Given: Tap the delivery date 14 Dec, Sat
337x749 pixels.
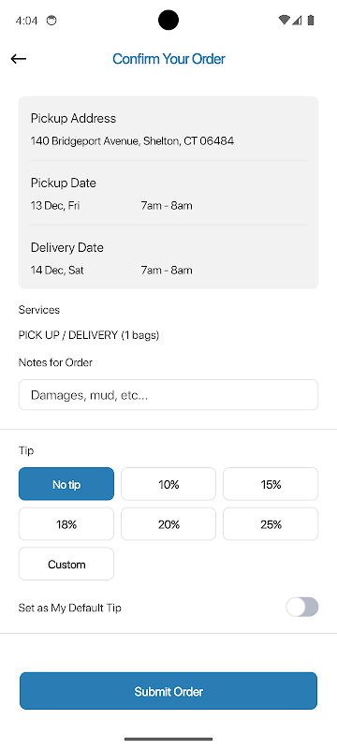Looking at the screenshot, I should click(57, 271).
